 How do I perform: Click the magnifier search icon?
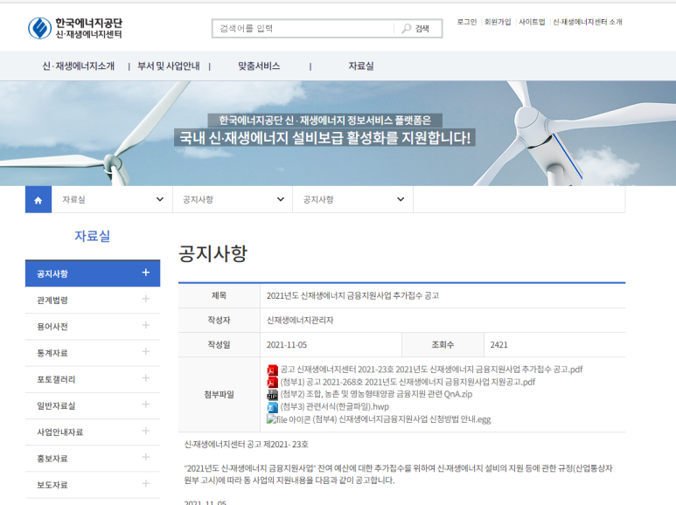tap(406, 29)
